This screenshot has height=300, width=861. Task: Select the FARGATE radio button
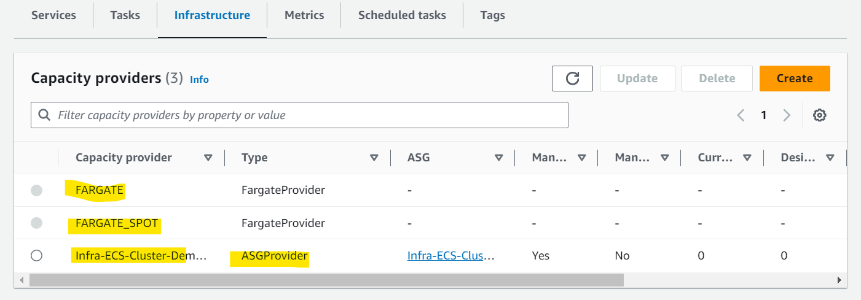tap(36, 190)
